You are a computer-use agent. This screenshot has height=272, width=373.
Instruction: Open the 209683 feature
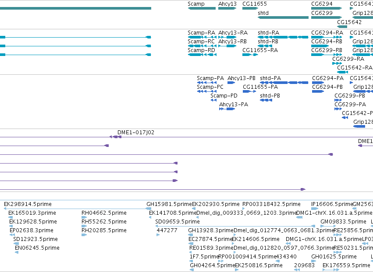click(x=297, y=270)
